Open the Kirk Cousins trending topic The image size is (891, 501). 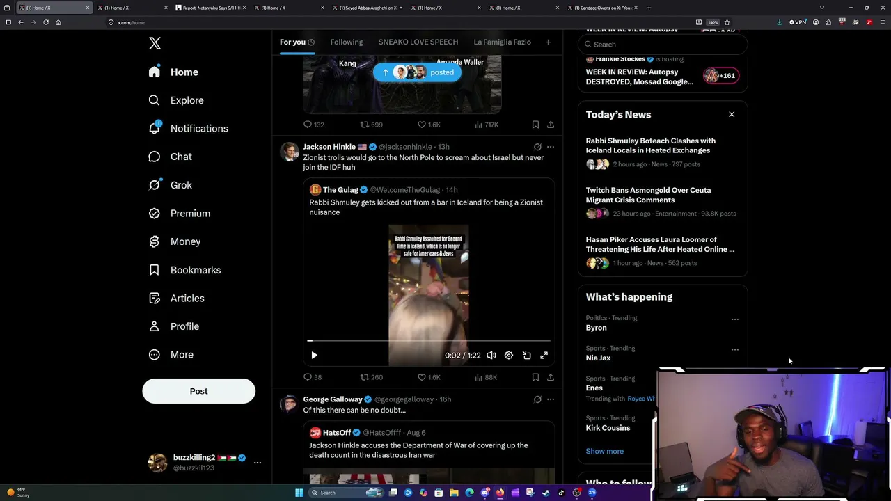pyautogui.click(x=608, y=428)
